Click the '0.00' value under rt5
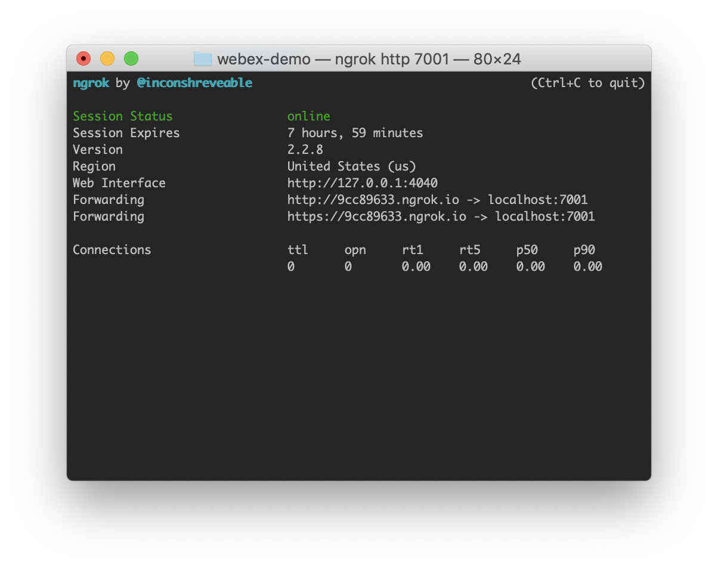718x569 pixels. tap(473, 267)
